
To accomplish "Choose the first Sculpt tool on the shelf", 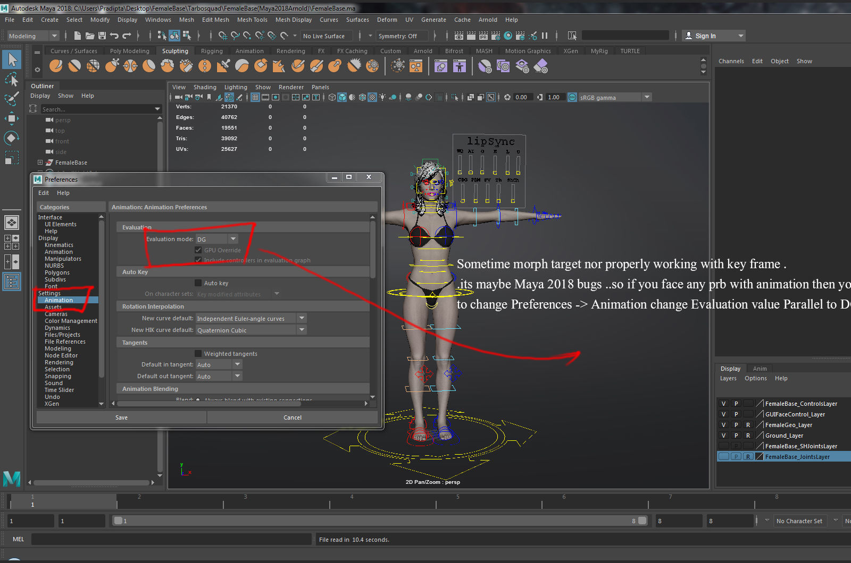I will (x=56, y=66).
